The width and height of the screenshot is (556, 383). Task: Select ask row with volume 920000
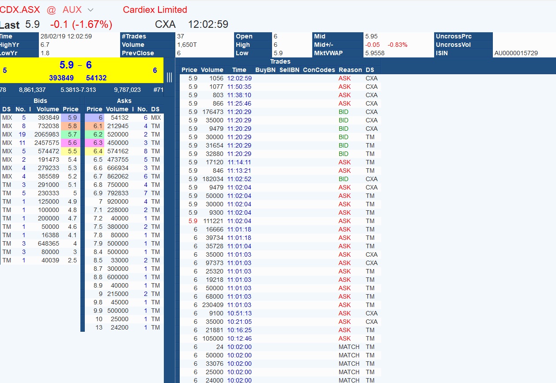point(124,202)
